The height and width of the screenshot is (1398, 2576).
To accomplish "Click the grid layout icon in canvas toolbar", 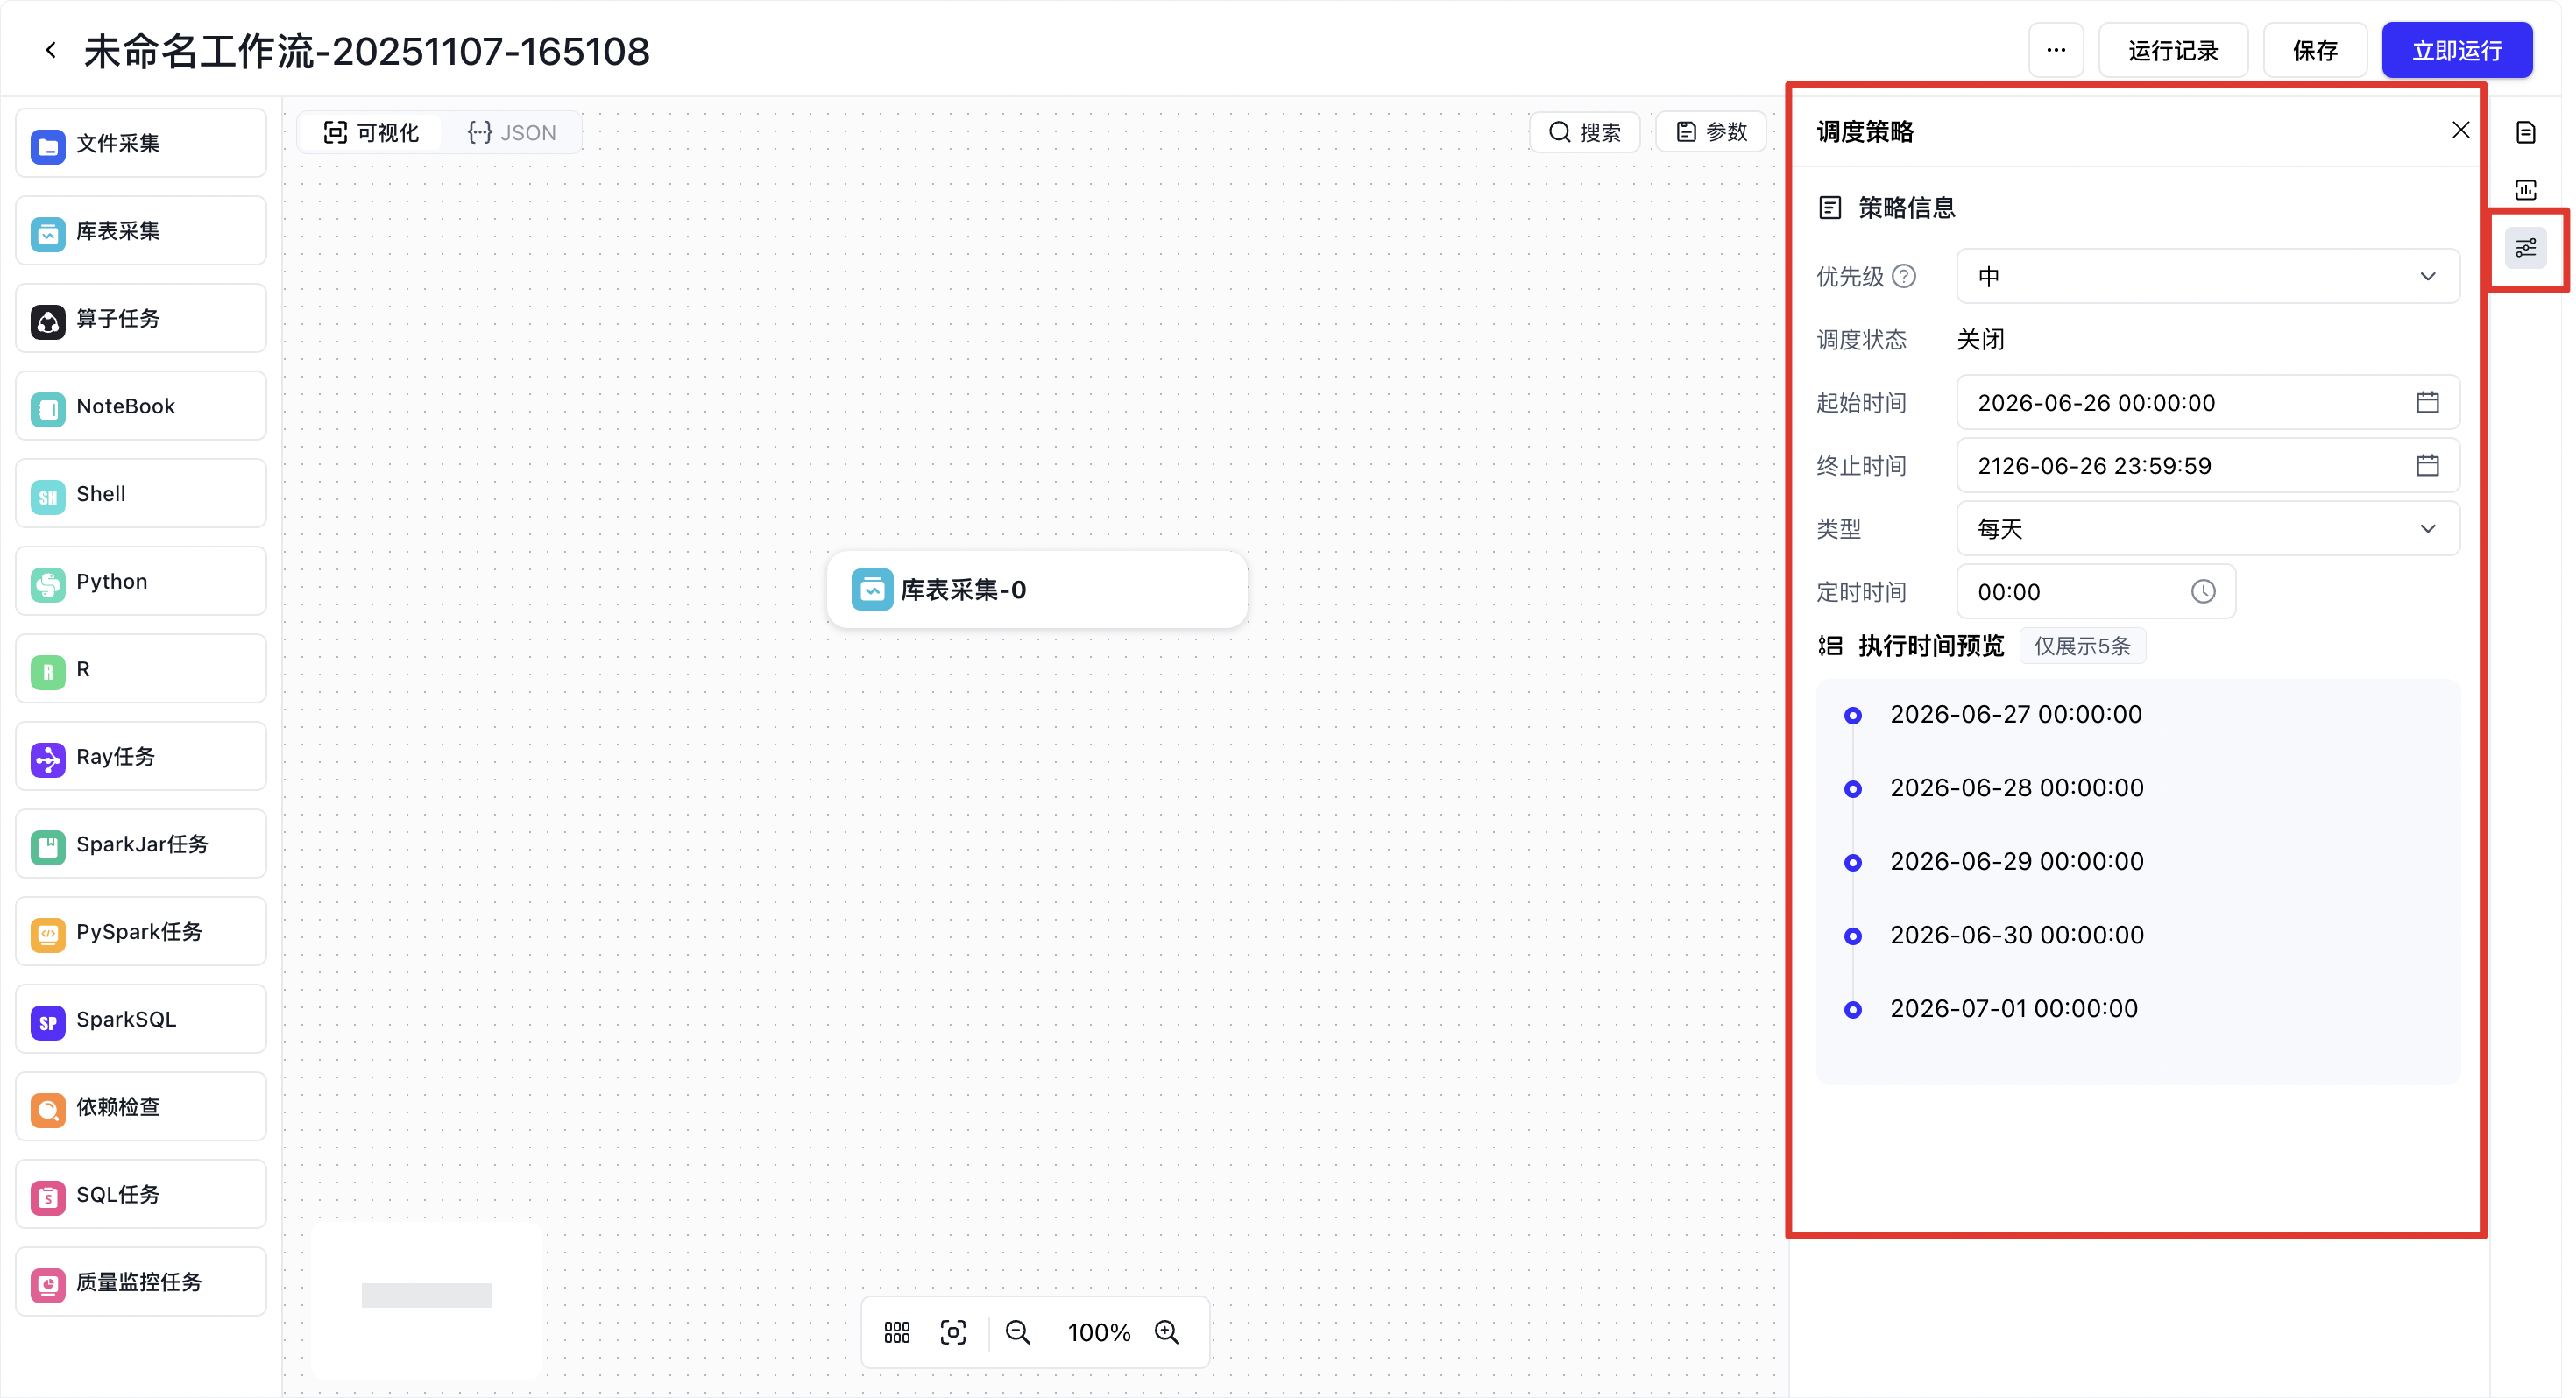I will click(x=897, y=1332).
